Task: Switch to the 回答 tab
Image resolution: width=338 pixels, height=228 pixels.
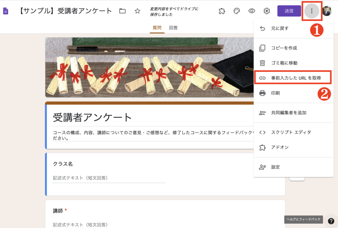Action: coord(174,28)
